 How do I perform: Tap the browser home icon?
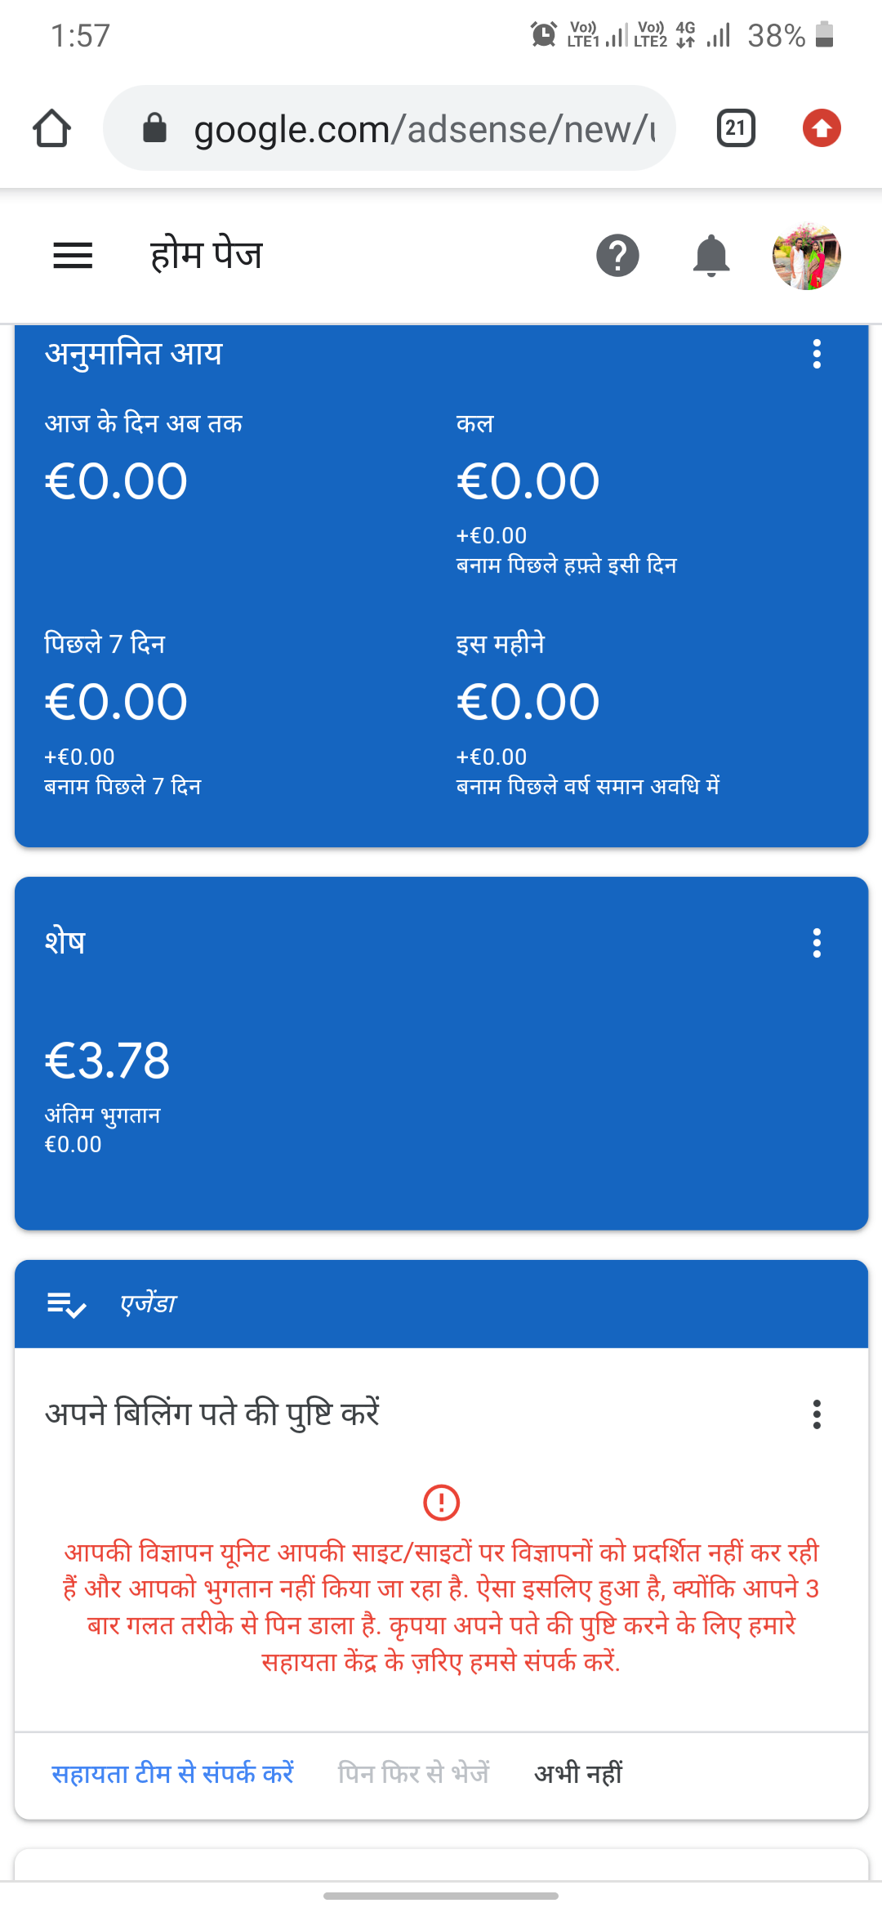pos(51,128)
